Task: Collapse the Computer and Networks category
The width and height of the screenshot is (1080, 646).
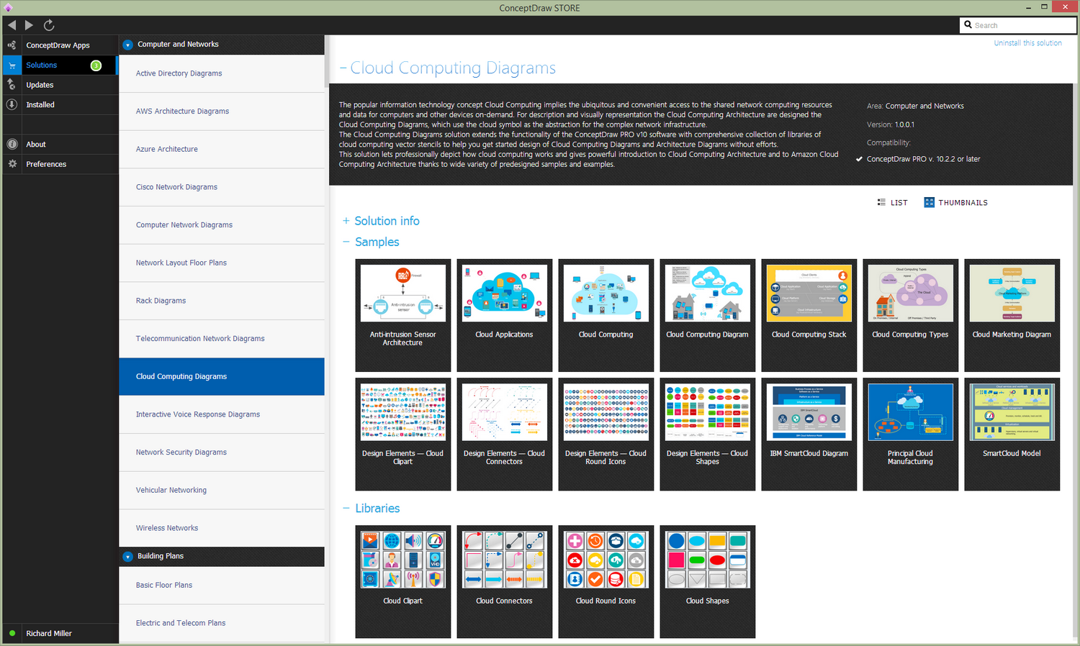Action: [128, 45]
